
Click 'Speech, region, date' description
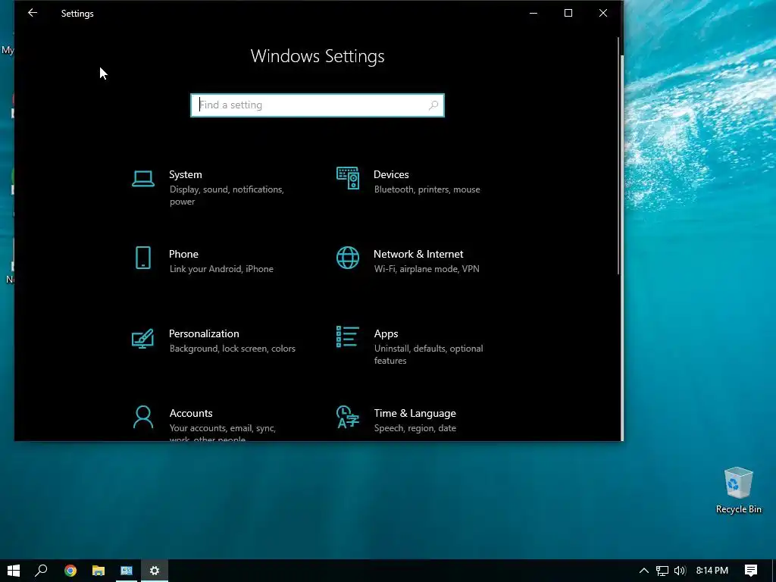[415, 428]
